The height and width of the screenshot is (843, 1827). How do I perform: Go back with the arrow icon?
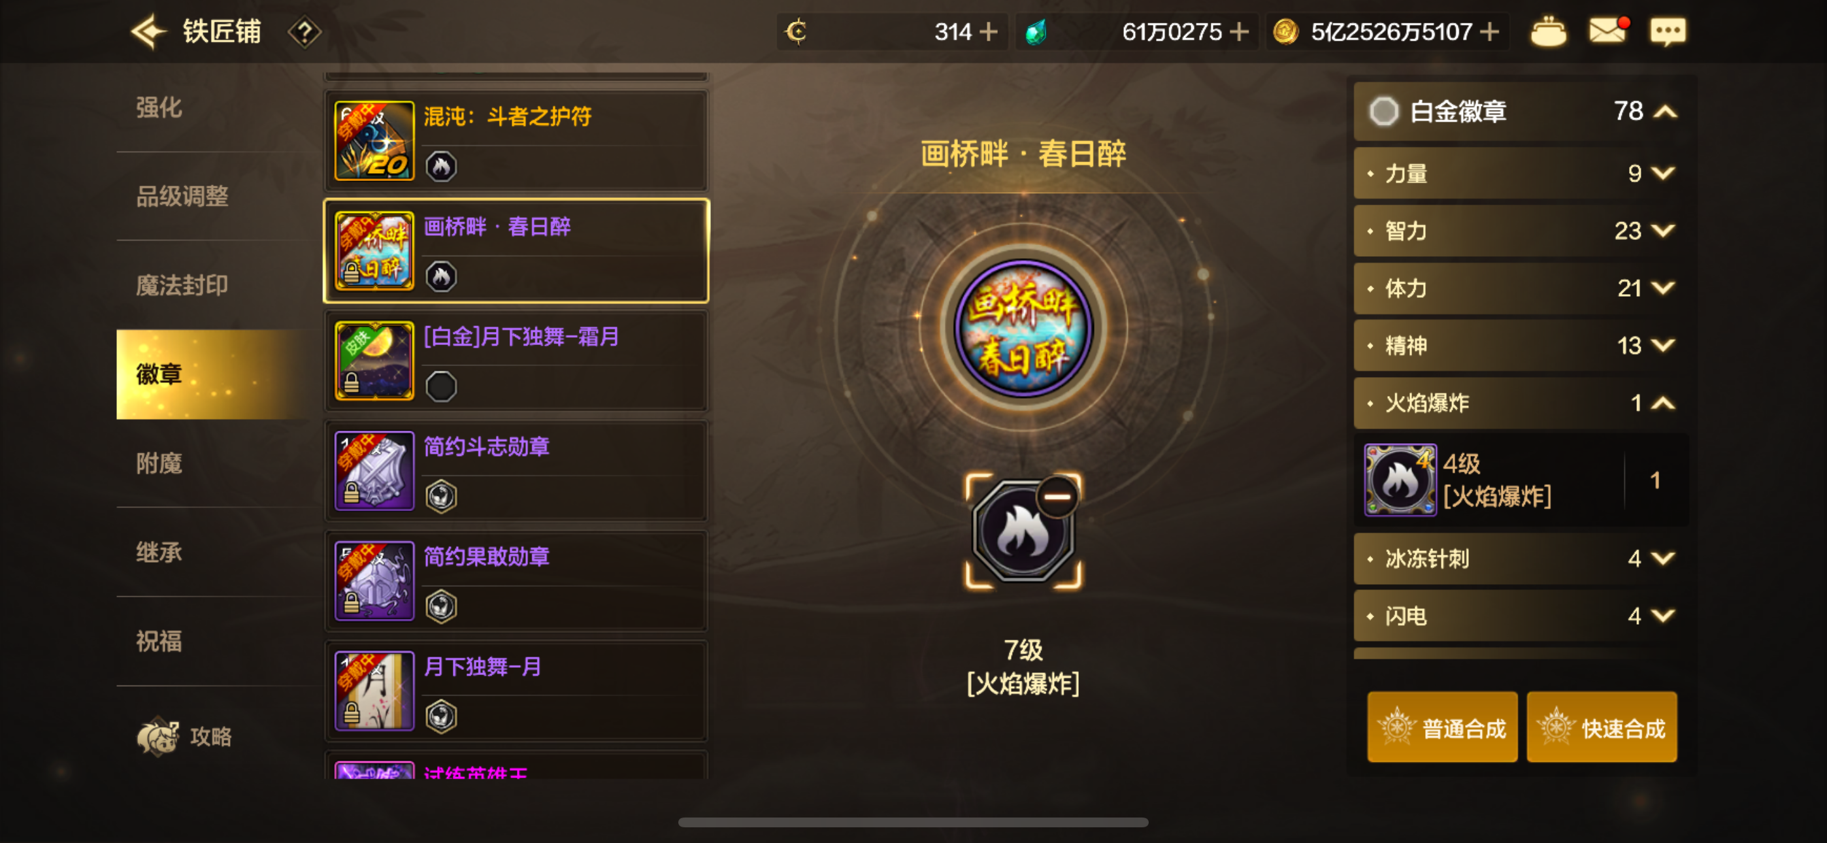(148, 32)
